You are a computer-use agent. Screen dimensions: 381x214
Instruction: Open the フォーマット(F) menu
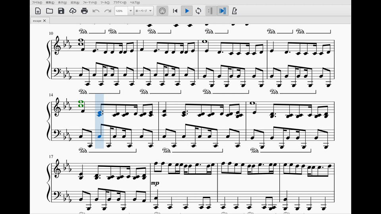90,2
